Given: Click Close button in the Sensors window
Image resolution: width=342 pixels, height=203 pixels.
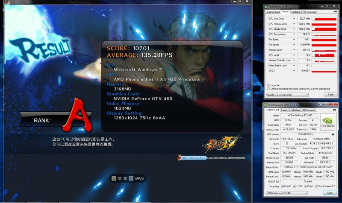Looking at the screenshot, I should 330,94.
